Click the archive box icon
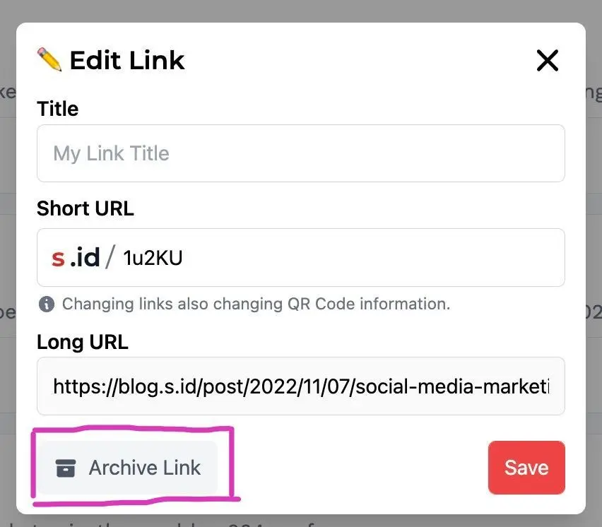The width and height of the screenshot is (602, 527). pos(66,468)
